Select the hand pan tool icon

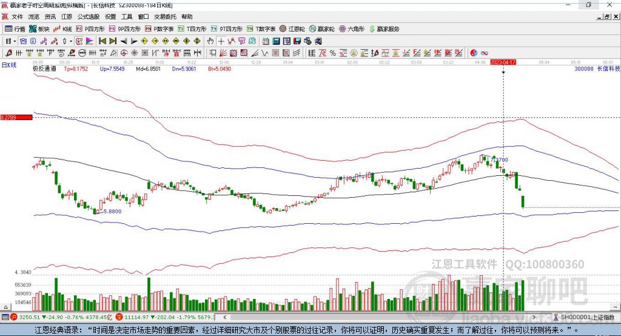[x=210, y=41]
